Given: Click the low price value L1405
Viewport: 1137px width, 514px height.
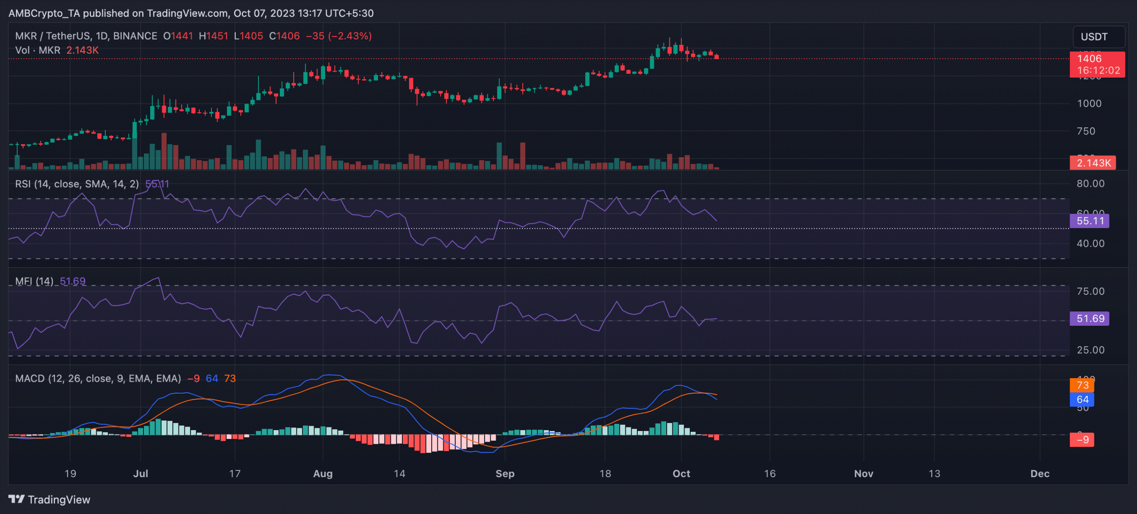Looking at the screenshot, I should pos(248,36).
